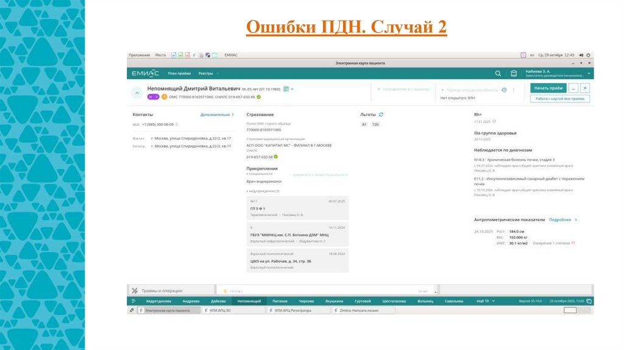This screenshot has height=350, width=624.
Task: Click diagnosis E11.2 Инсулиннезависимый сахарный диабет
Action: tap(530, 181)
